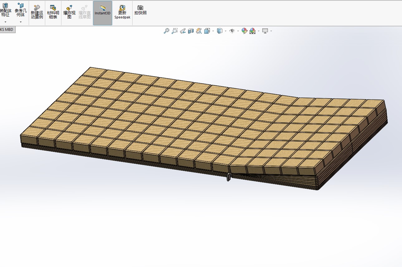Viewport: 402px width, 267px height.
Task: Click 拍快照 snapshot button
Action: (x=140, y=10)
